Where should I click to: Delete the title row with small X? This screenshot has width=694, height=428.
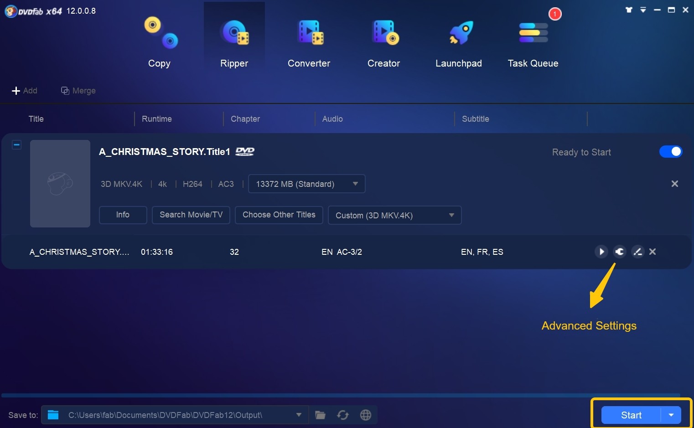pyautogui.click(x=653, y=252)
